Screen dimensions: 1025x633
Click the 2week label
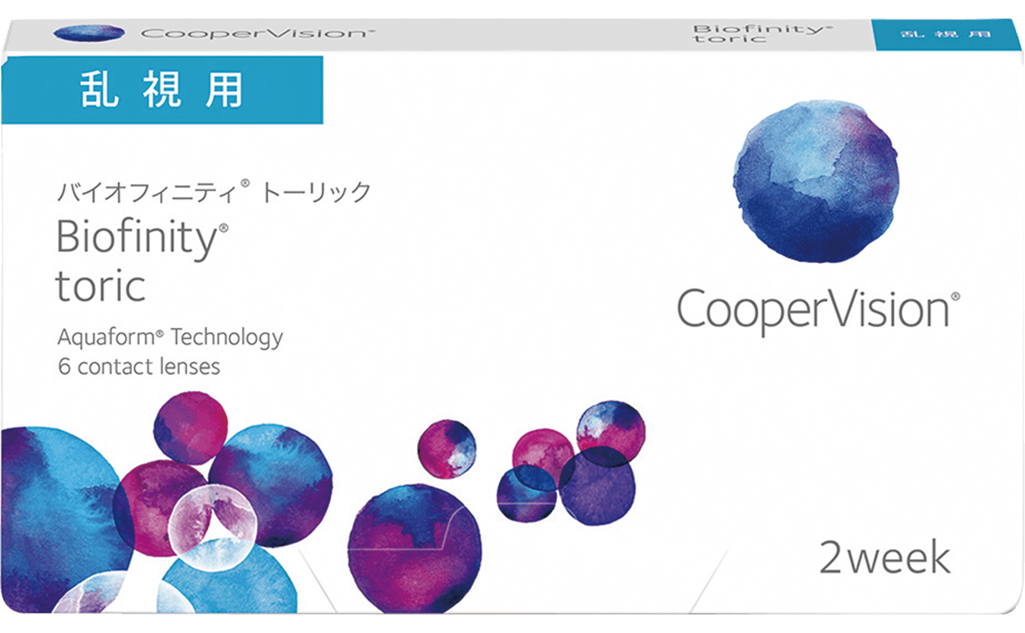tap(884, 558)
